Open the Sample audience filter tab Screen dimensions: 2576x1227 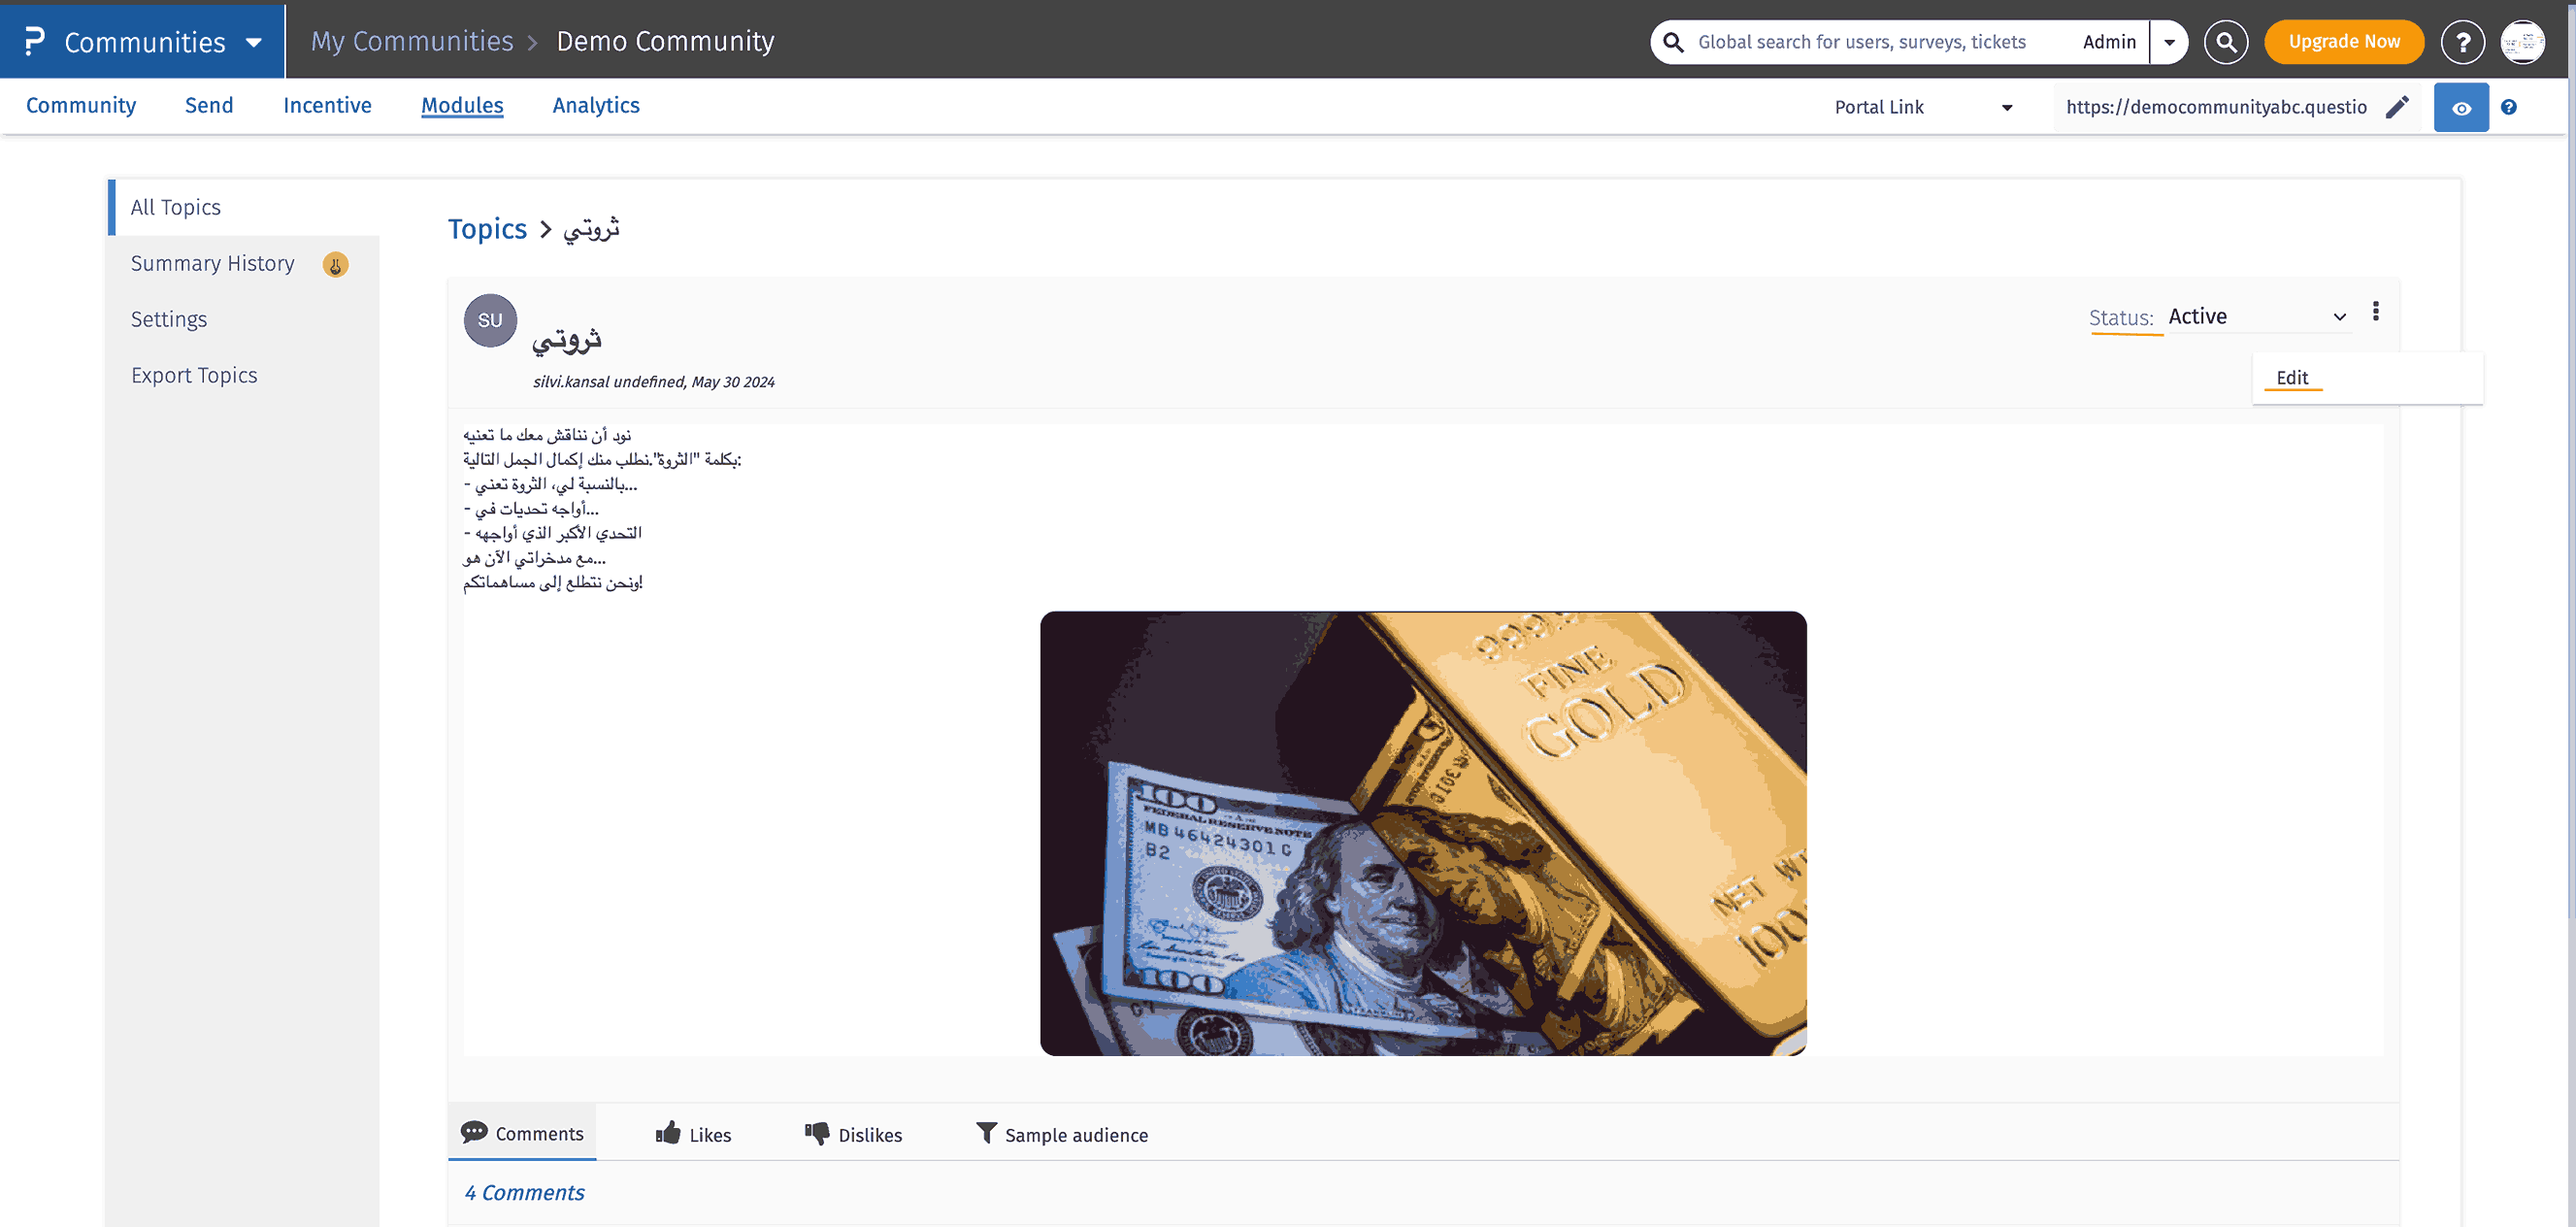coord(1061,1134)
